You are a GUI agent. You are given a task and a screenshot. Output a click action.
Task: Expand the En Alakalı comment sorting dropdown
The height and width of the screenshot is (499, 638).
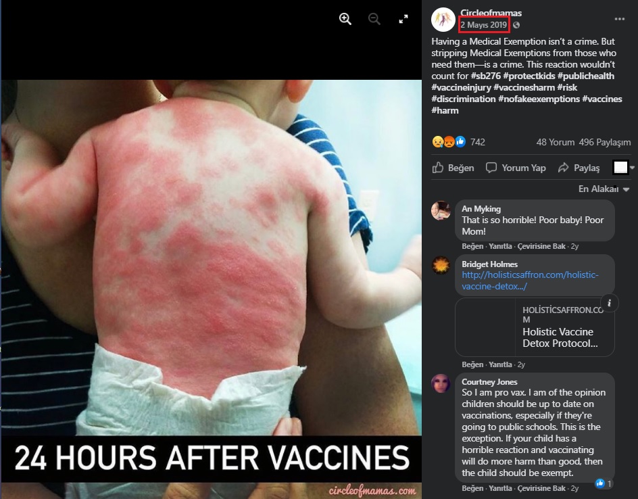tap(604, 189)
